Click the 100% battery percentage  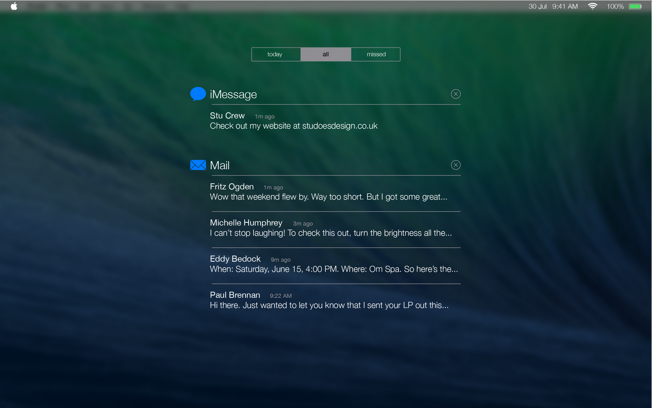[615, 6]
